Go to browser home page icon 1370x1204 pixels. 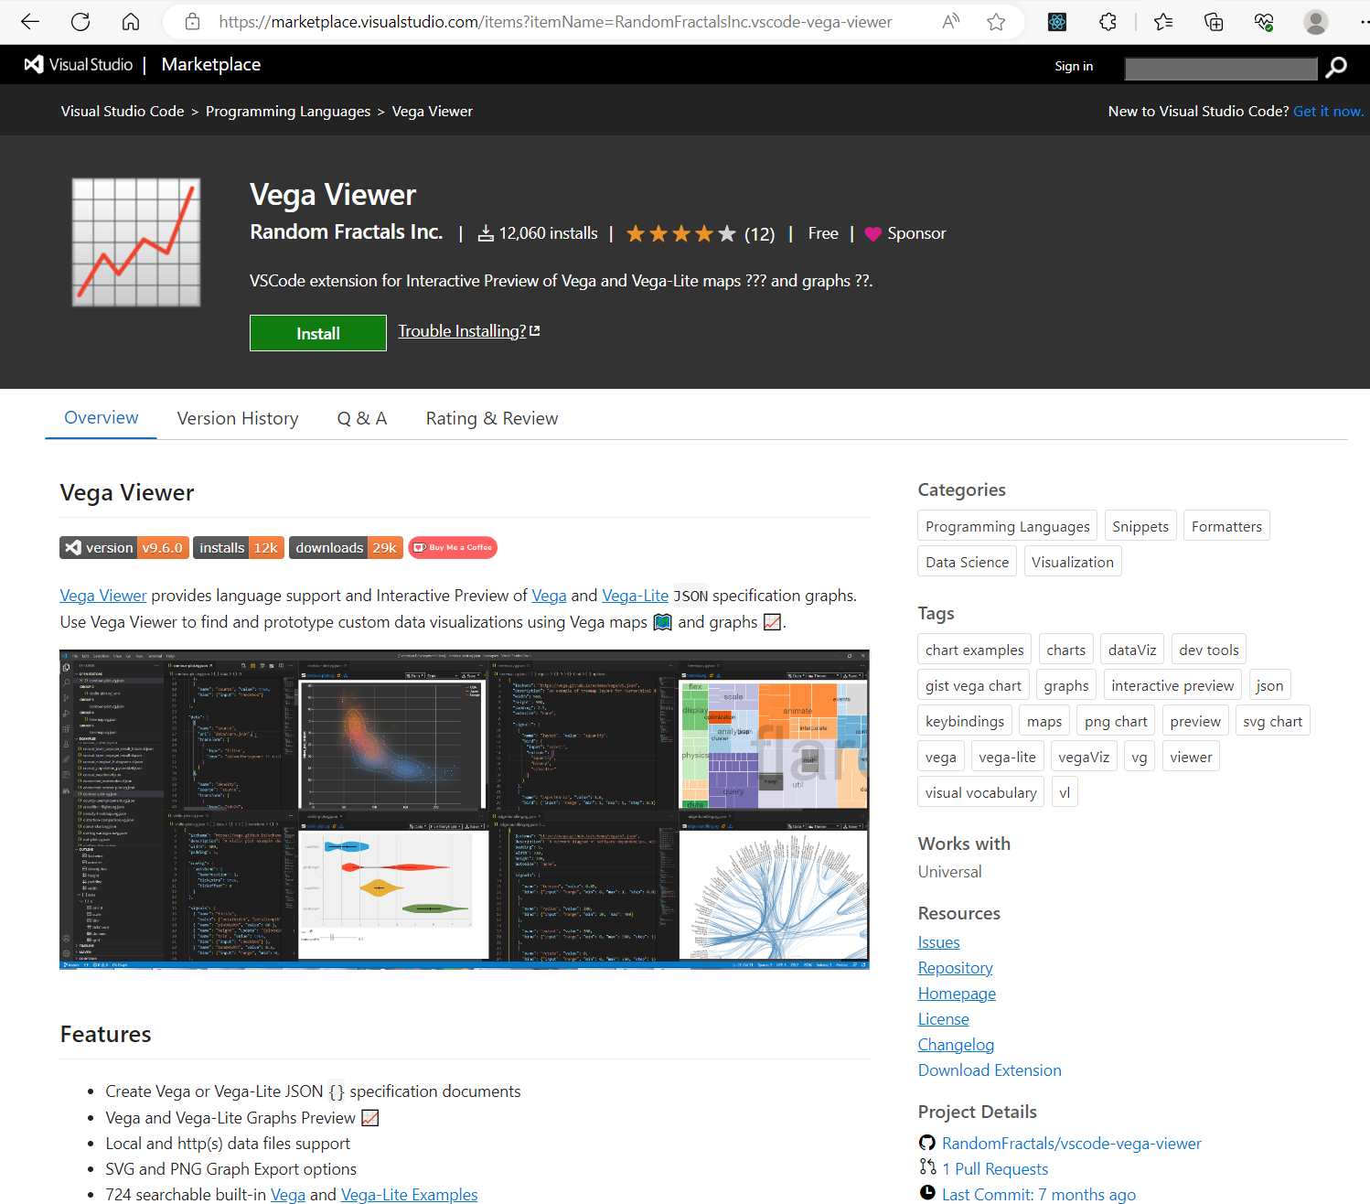[x=131, y=22]
